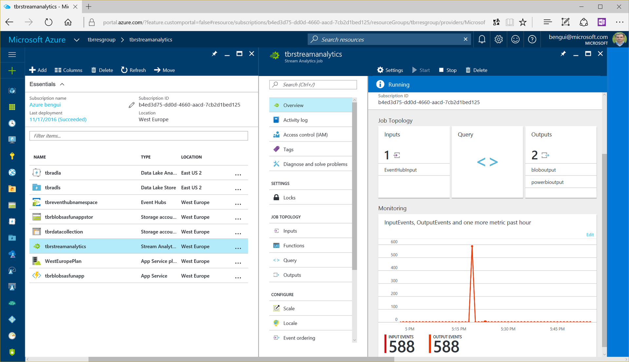
Task: Open notifications bell in Azure header
Action: click(482, 40)
